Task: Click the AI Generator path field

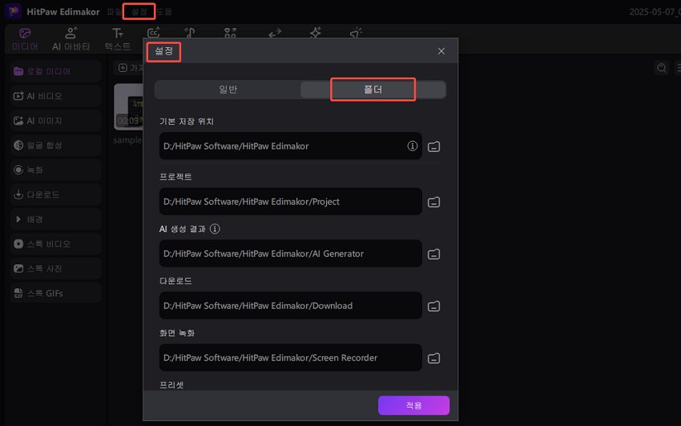Action: [290, 254]
